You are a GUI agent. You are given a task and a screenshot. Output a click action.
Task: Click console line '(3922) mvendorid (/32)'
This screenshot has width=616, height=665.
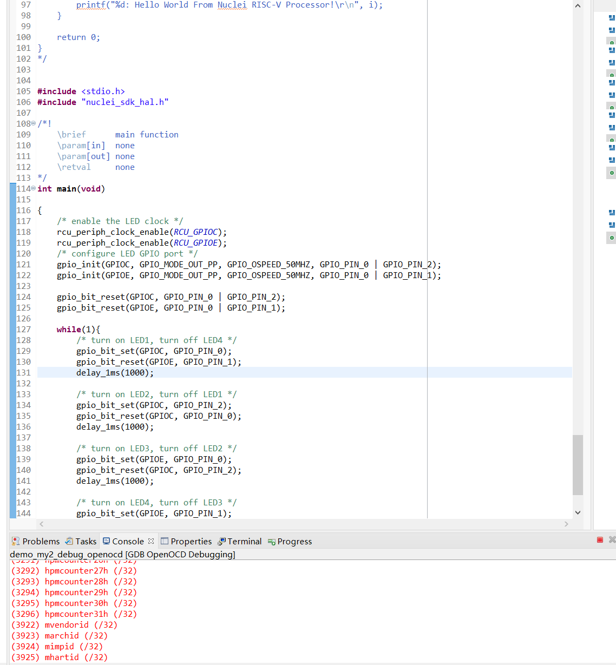pos(64,624)
